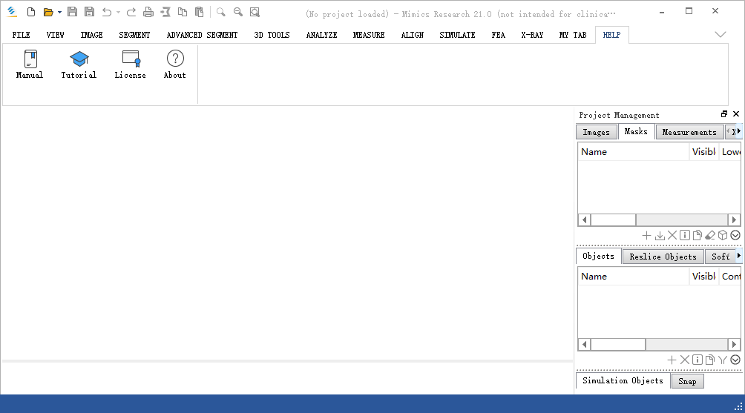This screenshot has height=413, width=745.
Task: Click the Redo arrow icon
Action: [x=131, y=12]
